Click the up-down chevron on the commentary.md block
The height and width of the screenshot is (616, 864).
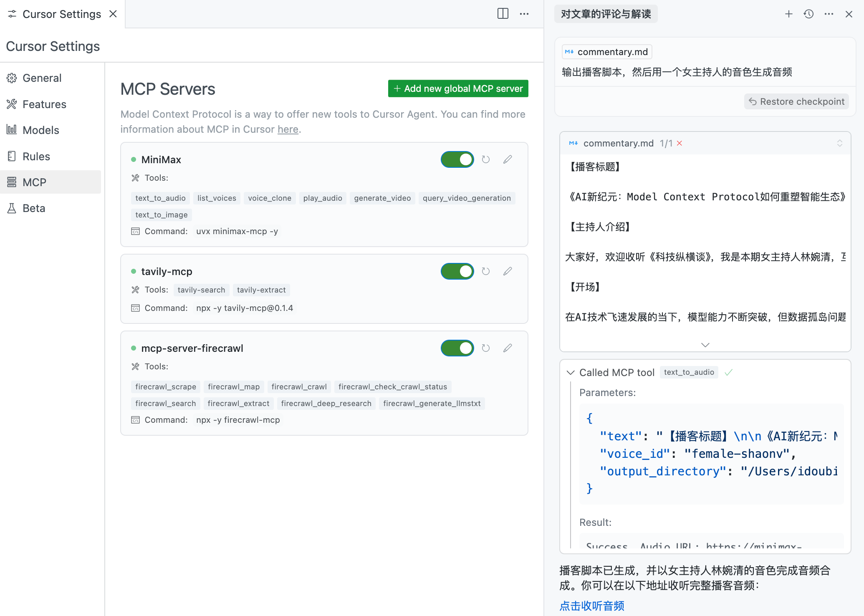[x=839, y=143]
